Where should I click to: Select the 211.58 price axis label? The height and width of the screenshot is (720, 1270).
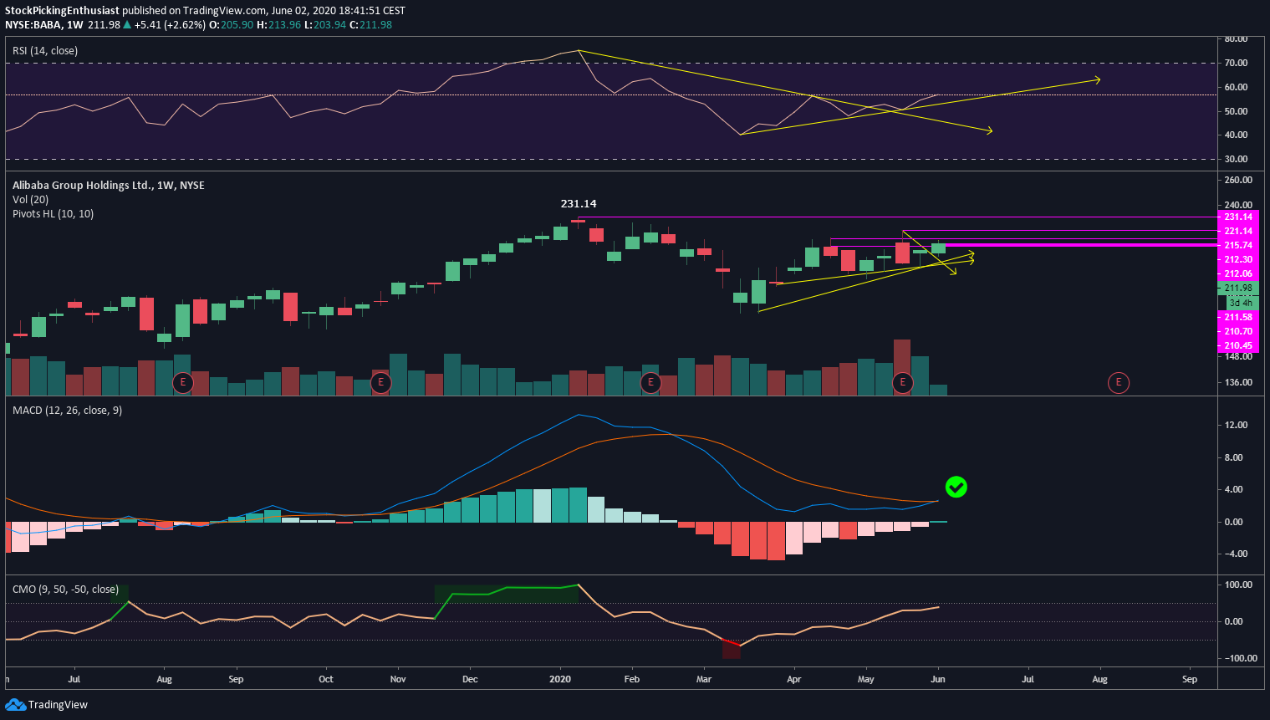coord(1238,317)
